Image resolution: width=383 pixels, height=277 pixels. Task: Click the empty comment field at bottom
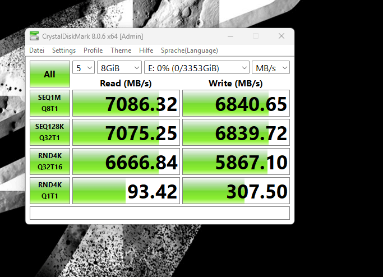(160, 213)
